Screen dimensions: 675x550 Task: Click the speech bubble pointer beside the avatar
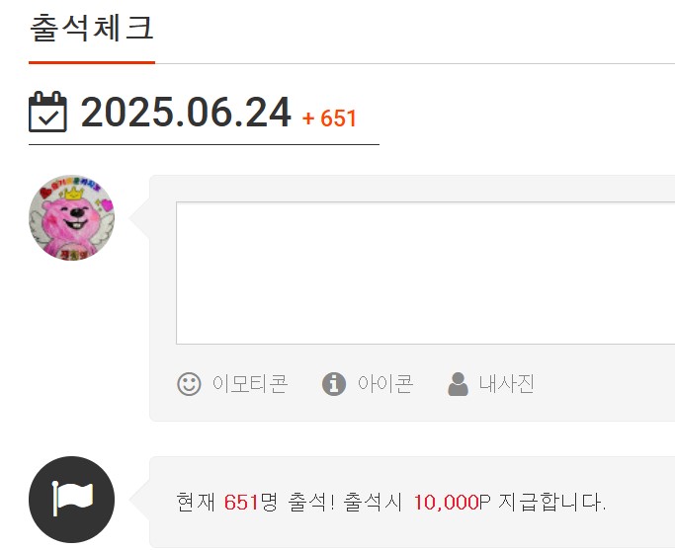(139, 218)
